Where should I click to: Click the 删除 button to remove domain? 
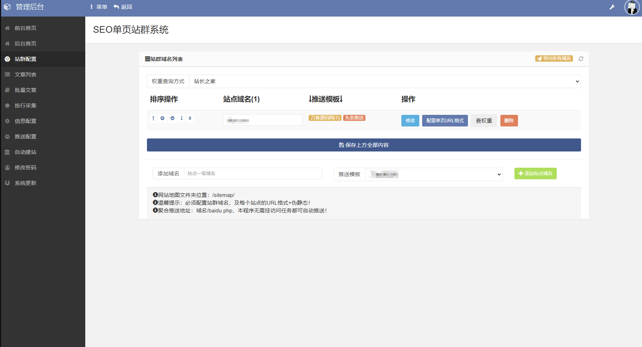[x=509, y=120]
